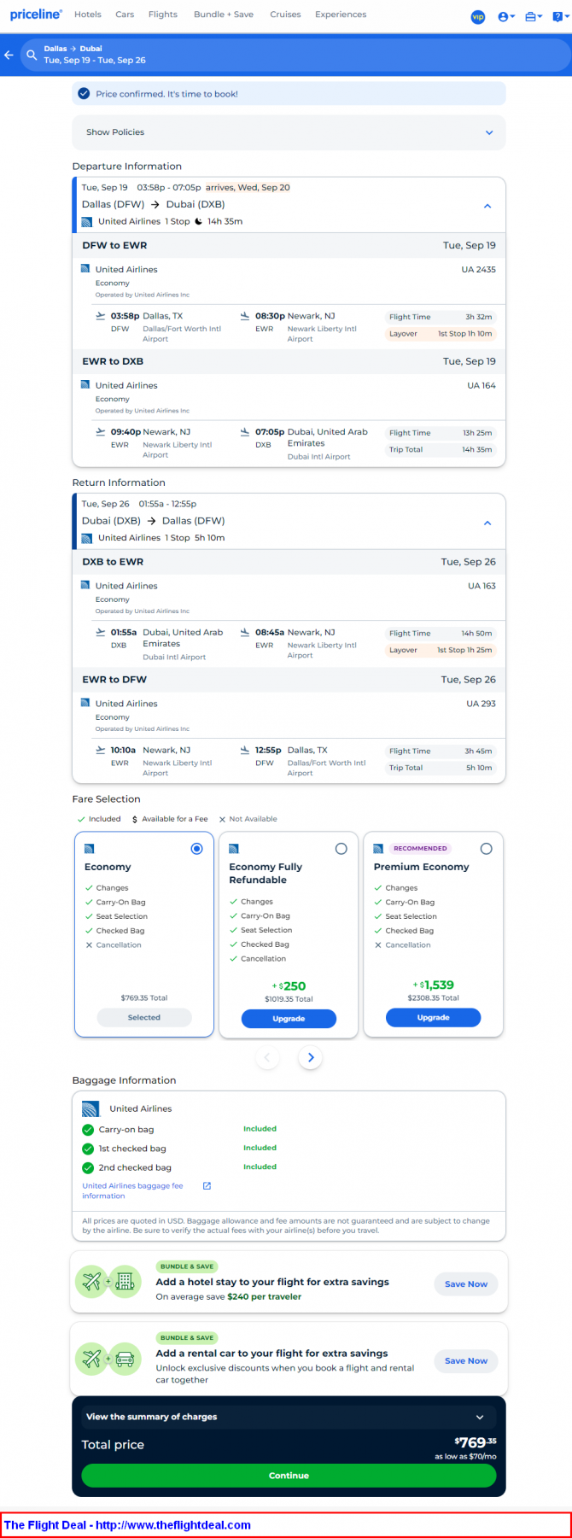The image size is (572, 1538).
Task: Click the overnight moon icon on departure
Action: 198,221
